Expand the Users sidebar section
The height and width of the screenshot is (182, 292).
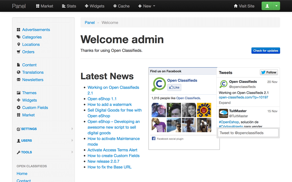point(26,140)
